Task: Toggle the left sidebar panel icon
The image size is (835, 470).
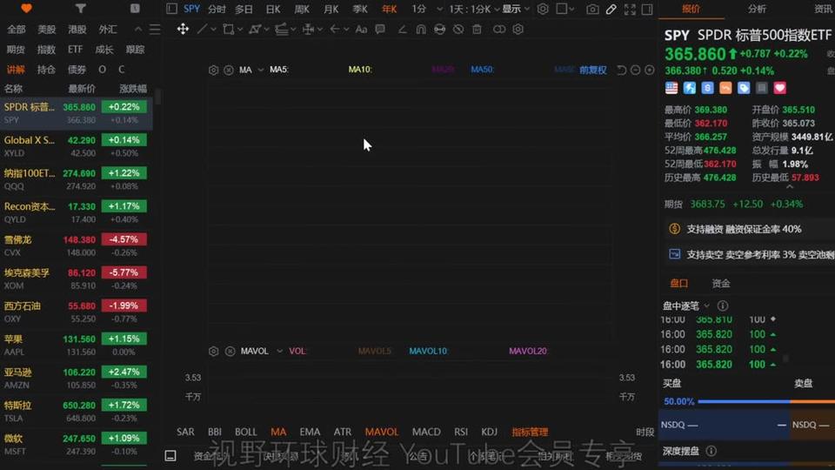Action: 171,9
